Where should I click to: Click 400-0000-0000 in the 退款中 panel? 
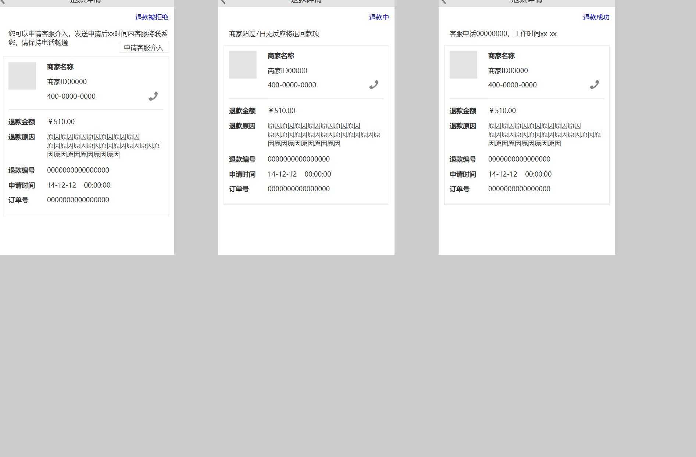(292, 85)
